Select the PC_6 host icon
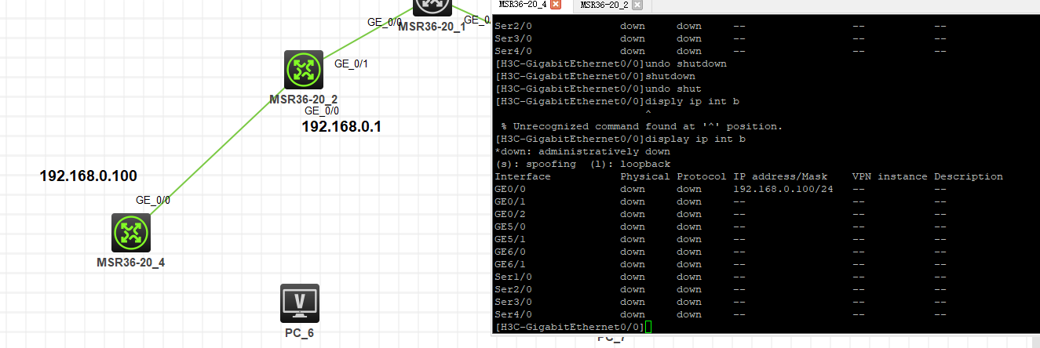1040x348 pixels. pos(300,304)
